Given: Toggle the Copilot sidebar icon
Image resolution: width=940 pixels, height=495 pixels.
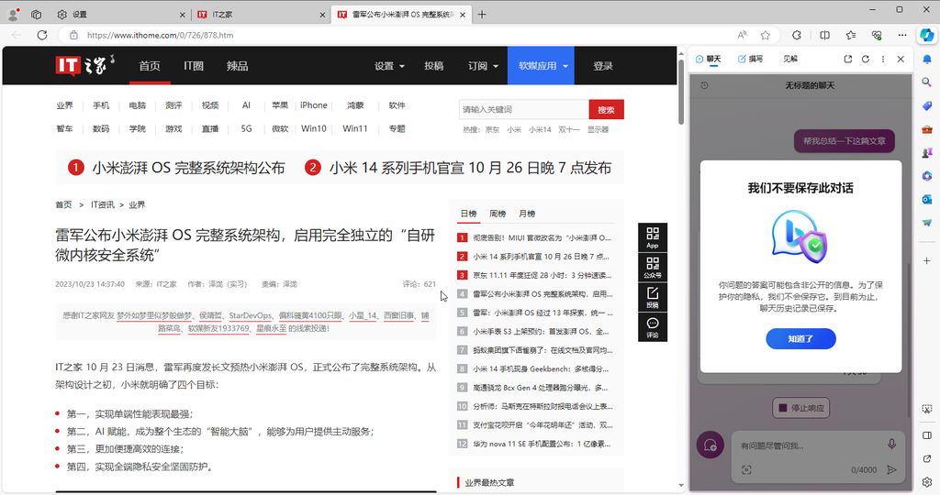Looking at the screenshot, I should click(927, 35).
